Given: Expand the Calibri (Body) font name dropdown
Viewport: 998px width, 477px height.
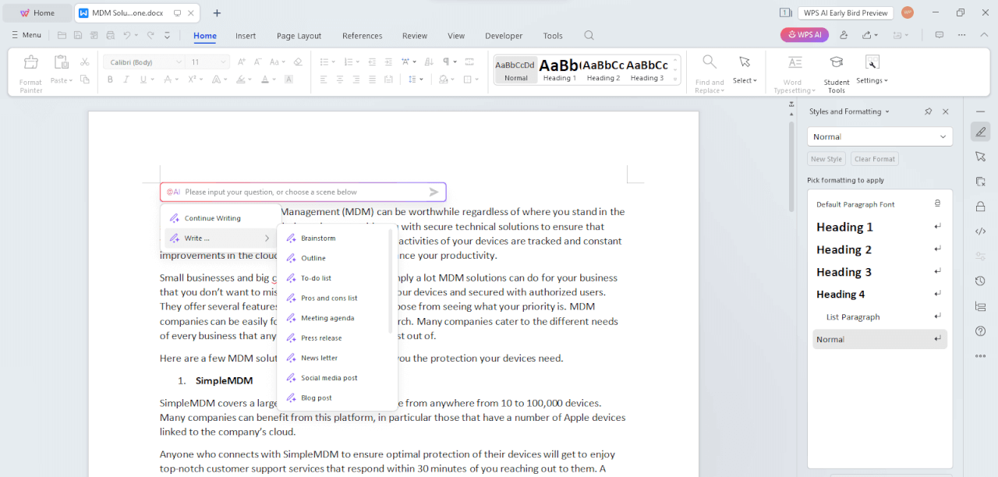Looking at the screenshot, I should pos(179,62).
